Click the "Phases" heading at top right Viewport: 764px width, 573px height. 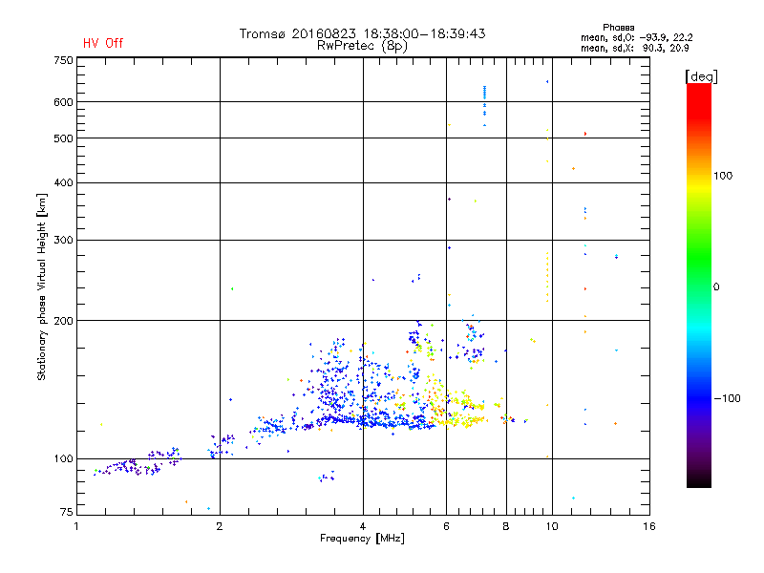pyautogui.click(x=618, y=28)
